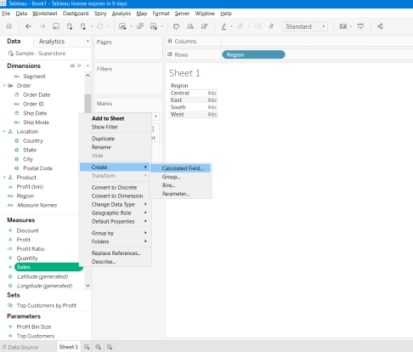This screenshot has height=352, width=413.
Task: Click the Central row header
Action: [x=180, y=93]
